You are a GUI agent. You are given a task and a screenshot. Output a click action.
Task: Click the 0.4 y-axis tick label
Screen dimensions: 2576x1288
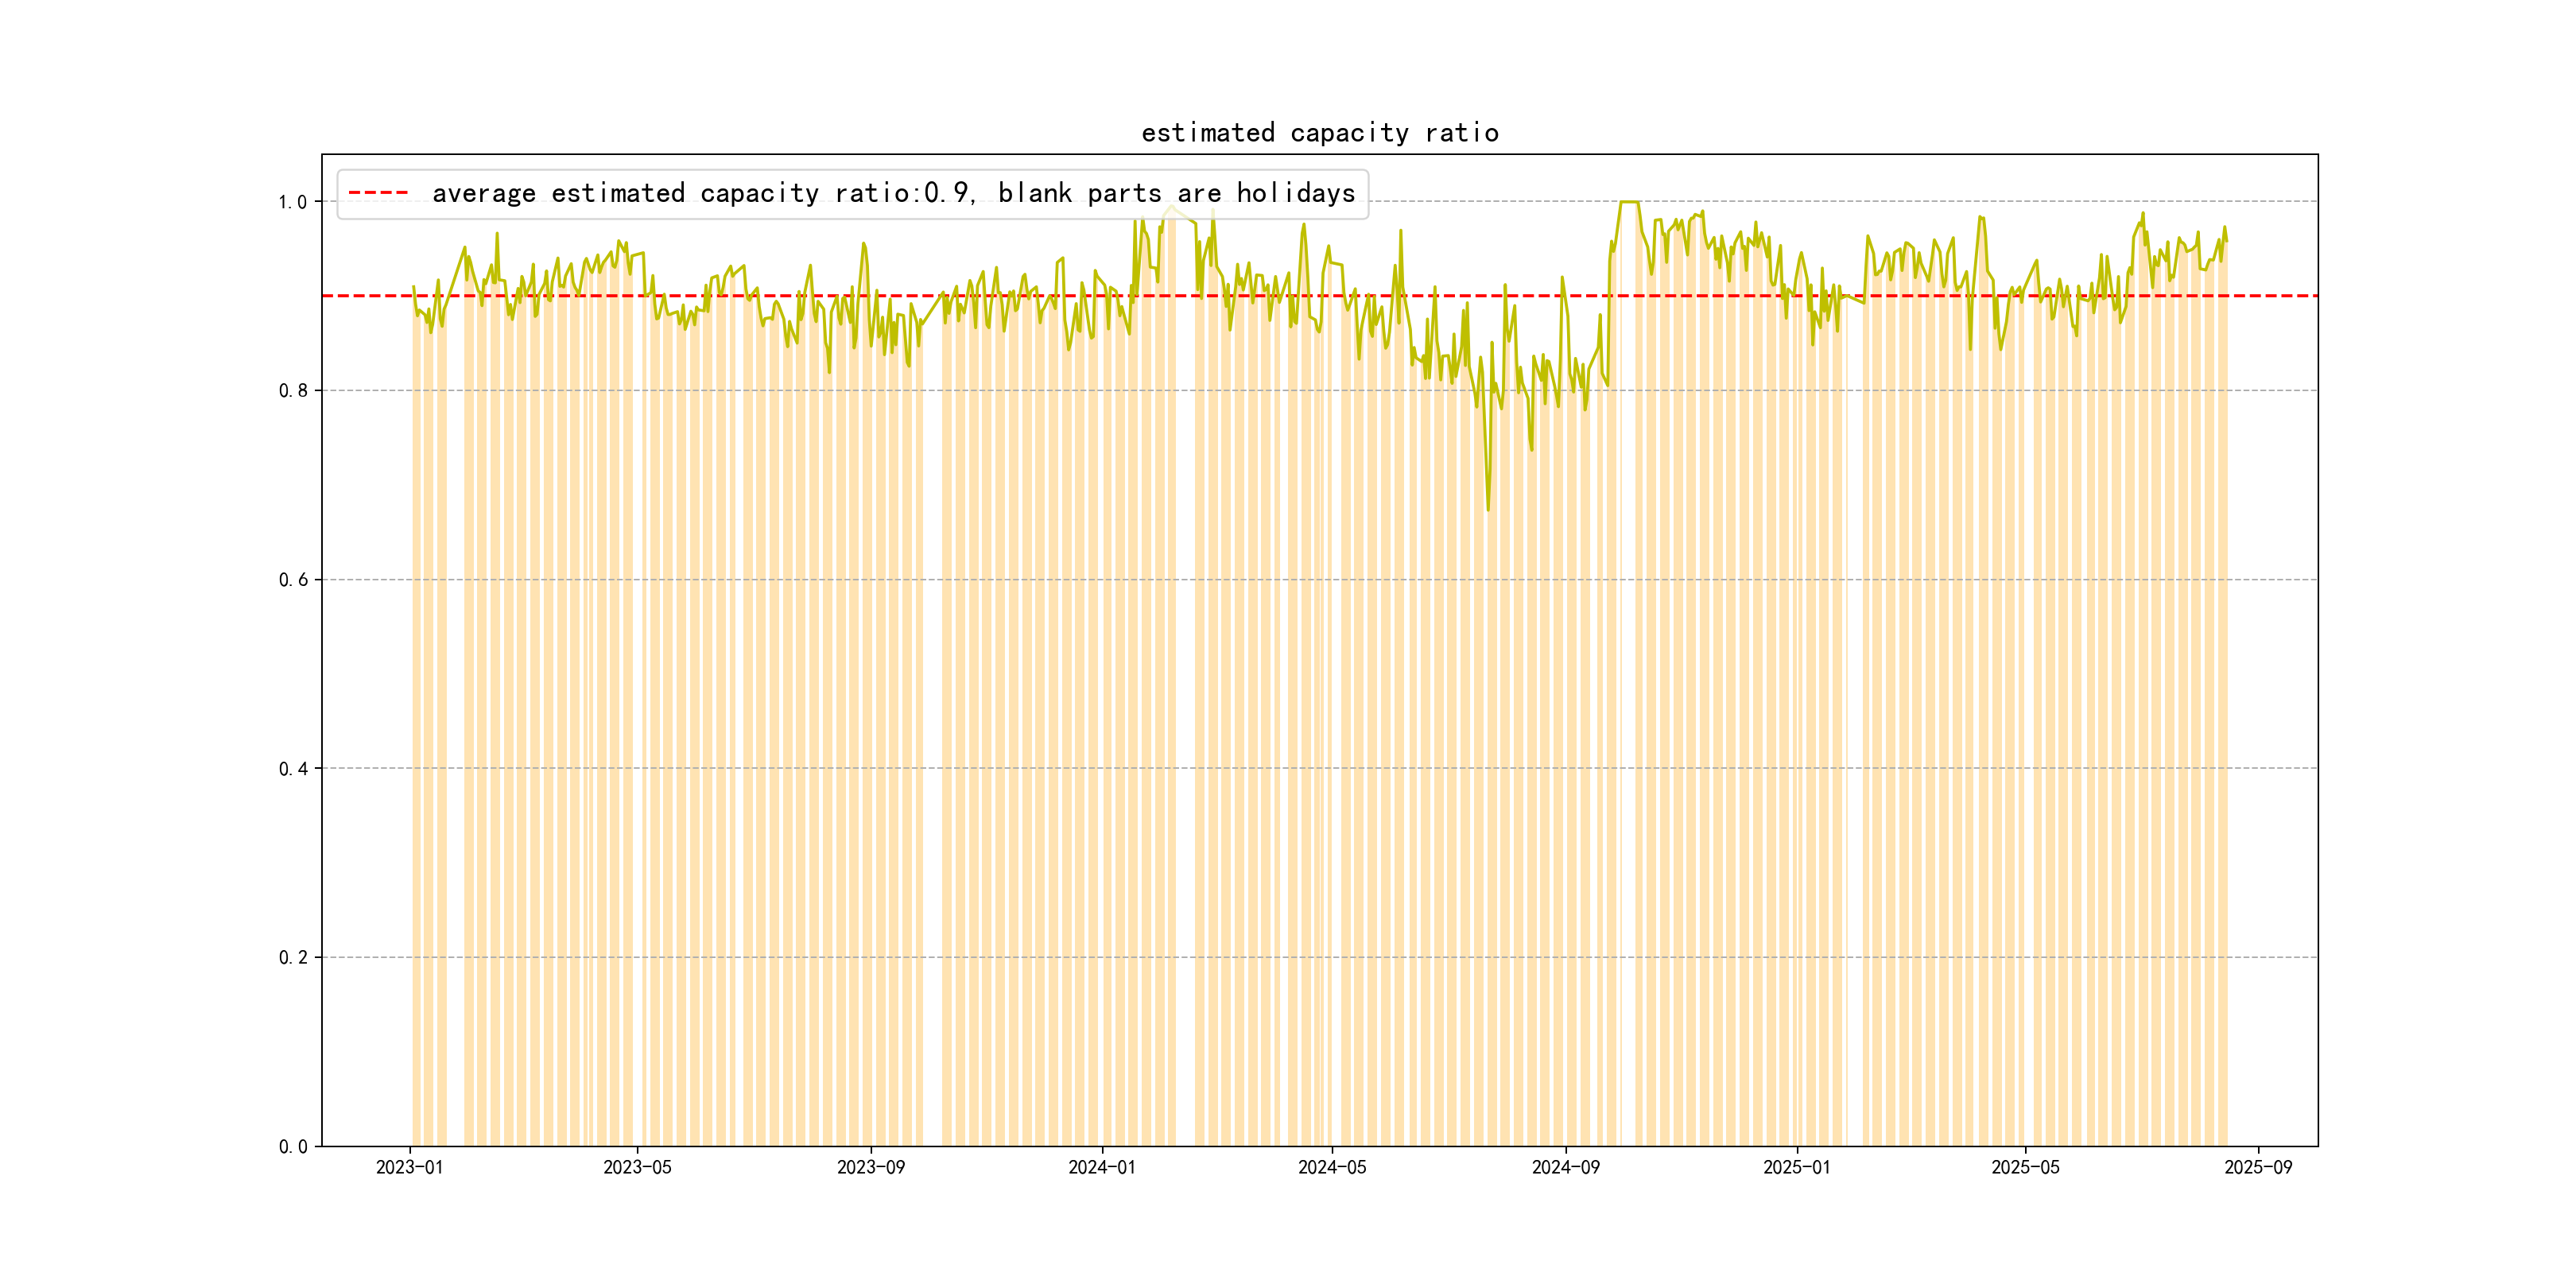coord(292,769)
